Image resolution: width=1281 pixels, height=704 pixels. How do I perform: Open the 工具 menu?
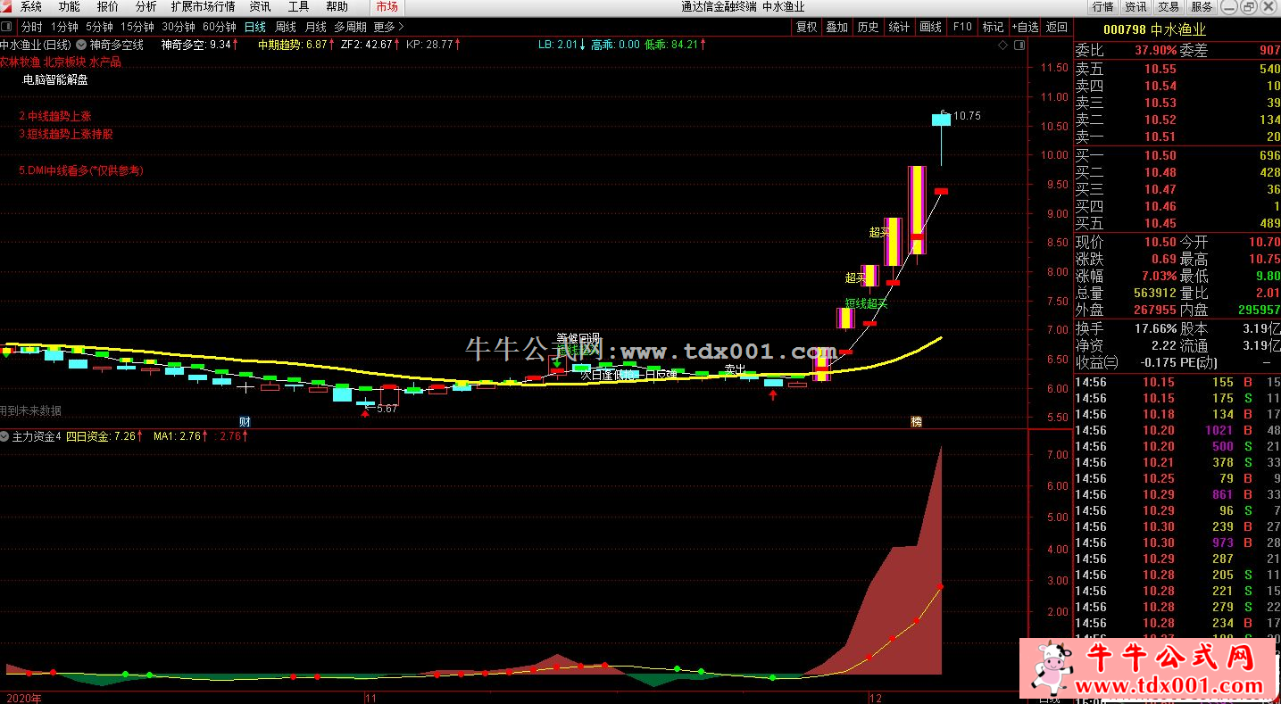pos(298,6)
